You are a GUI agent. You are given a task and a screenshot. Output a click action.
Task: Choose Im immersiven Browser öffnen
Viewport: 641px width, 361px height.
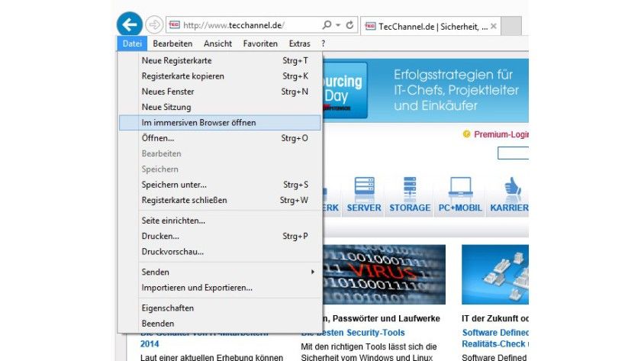click(220, 123)
